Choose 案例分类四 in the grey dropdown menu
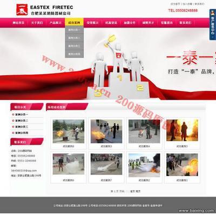The height and width of the screenshot is (215, 216). [74, 54]
